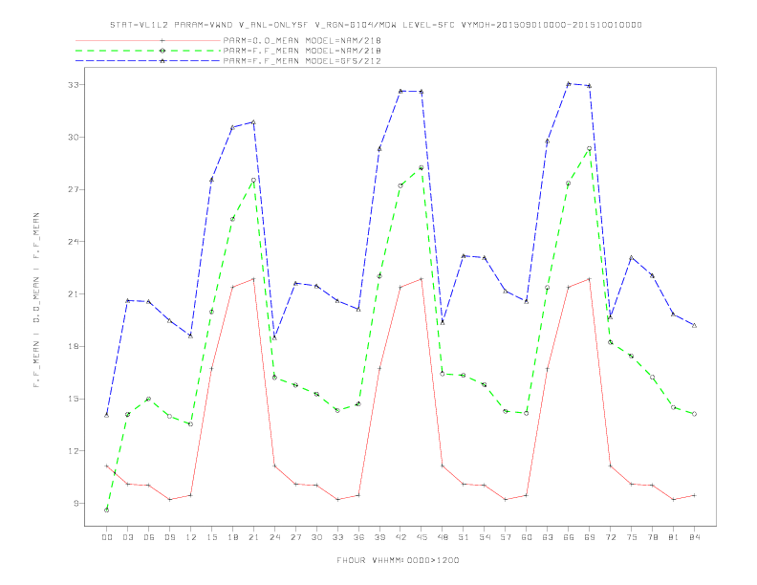This screenshot has height=585, width=757.
Task: Click the red solid line sample in legend
Action: (x=148, y=40)
